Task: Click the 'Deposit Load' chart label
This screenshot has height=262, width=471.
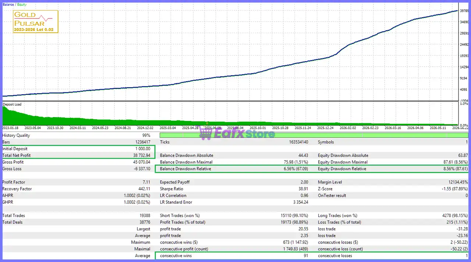Action: click(12, 105)
